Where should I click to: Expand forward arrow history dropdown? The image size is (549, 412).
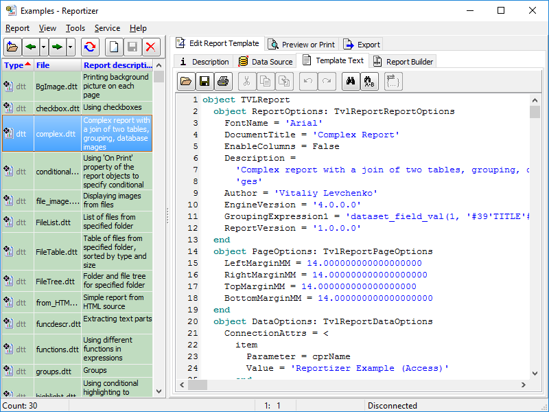click(x=71, y=47)
